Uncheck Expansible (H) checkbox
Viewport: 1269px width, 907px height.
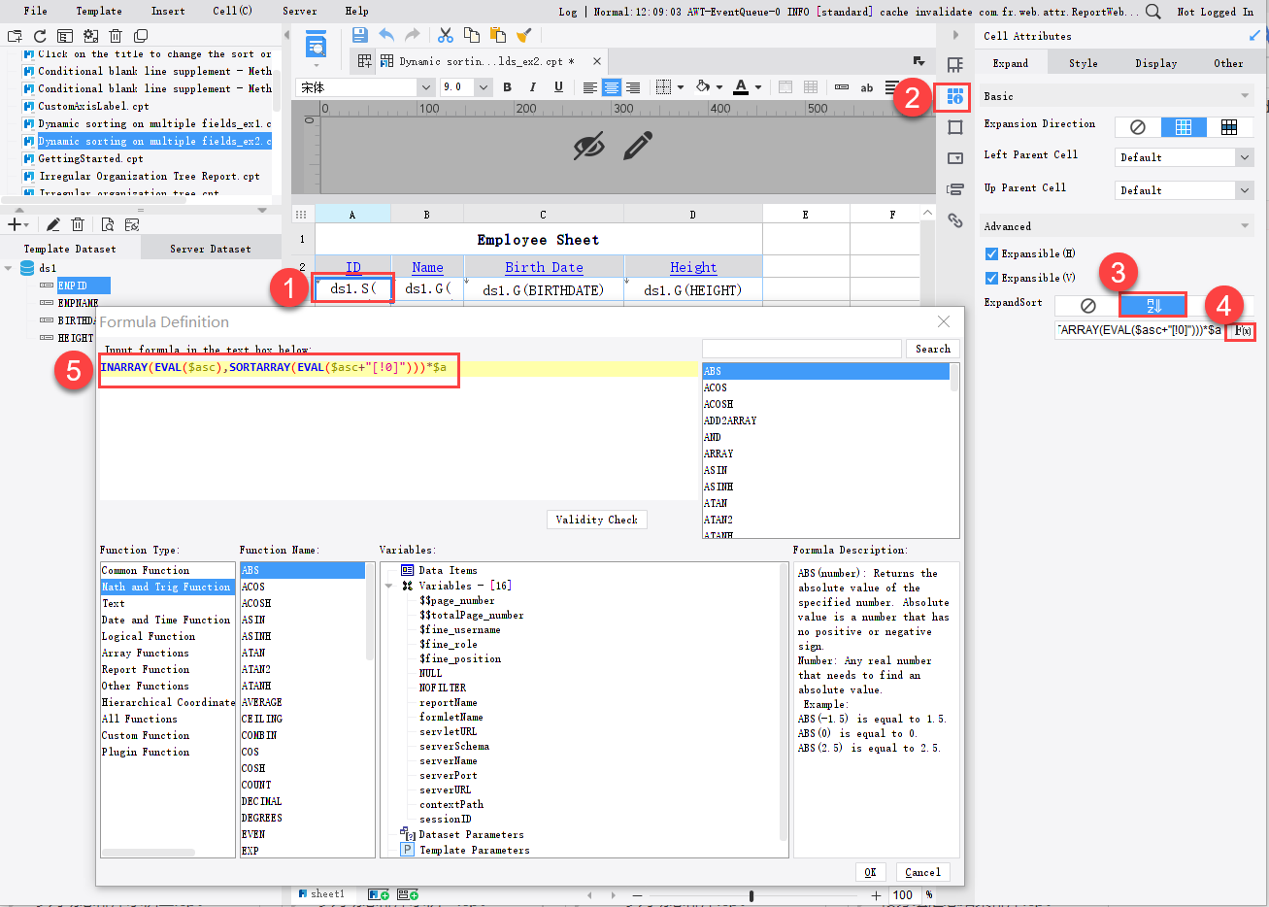tap(991, 253)
